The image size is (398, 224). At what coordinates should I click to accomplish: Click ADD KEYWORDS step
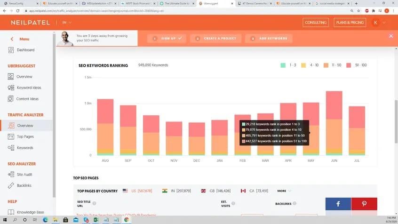pyautogui.click(x=269, y=38)
